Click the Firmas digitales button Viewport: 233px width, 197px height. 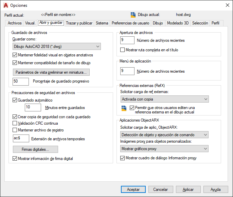point(35,149)
